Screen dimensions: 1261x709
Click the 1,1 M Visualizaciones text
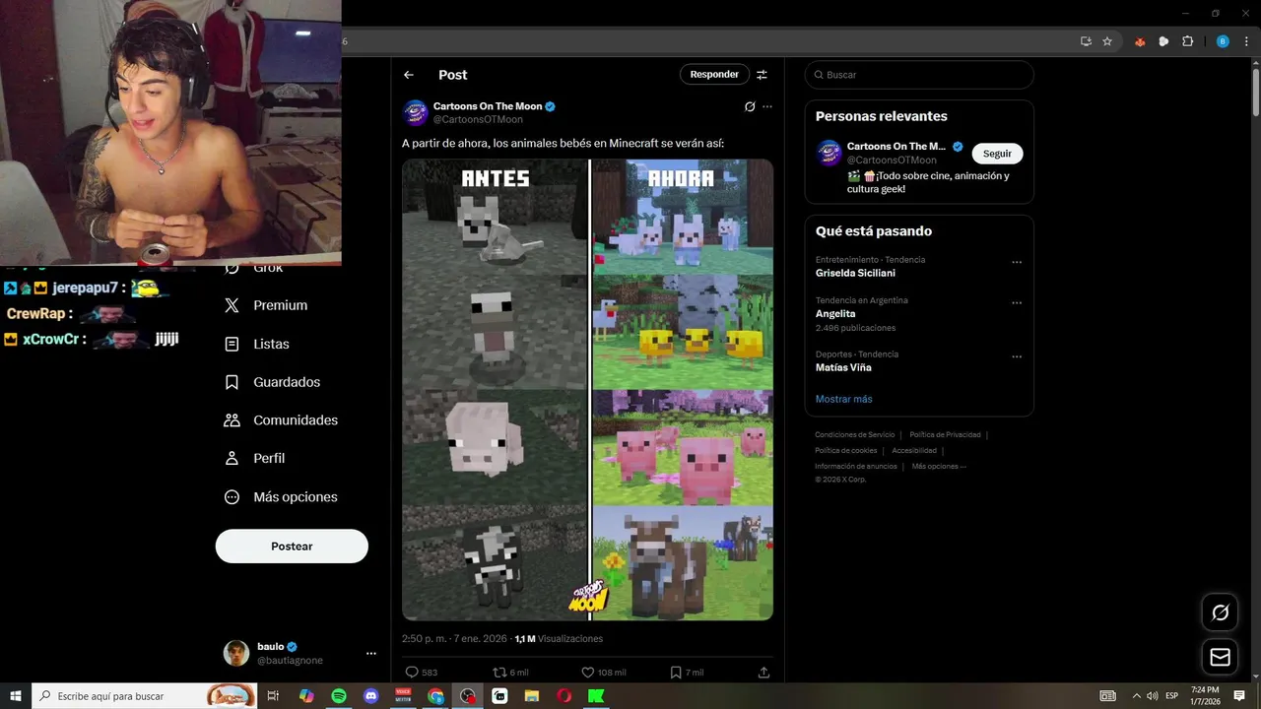click(x=559, y=639)
